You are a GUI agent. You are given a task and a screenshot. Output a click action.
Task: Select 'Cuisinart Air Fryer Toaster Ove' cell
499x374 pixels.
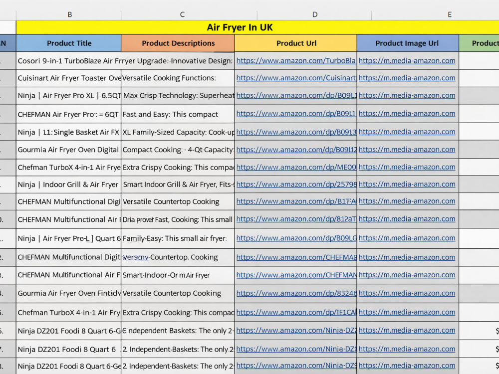pos(69,78)
